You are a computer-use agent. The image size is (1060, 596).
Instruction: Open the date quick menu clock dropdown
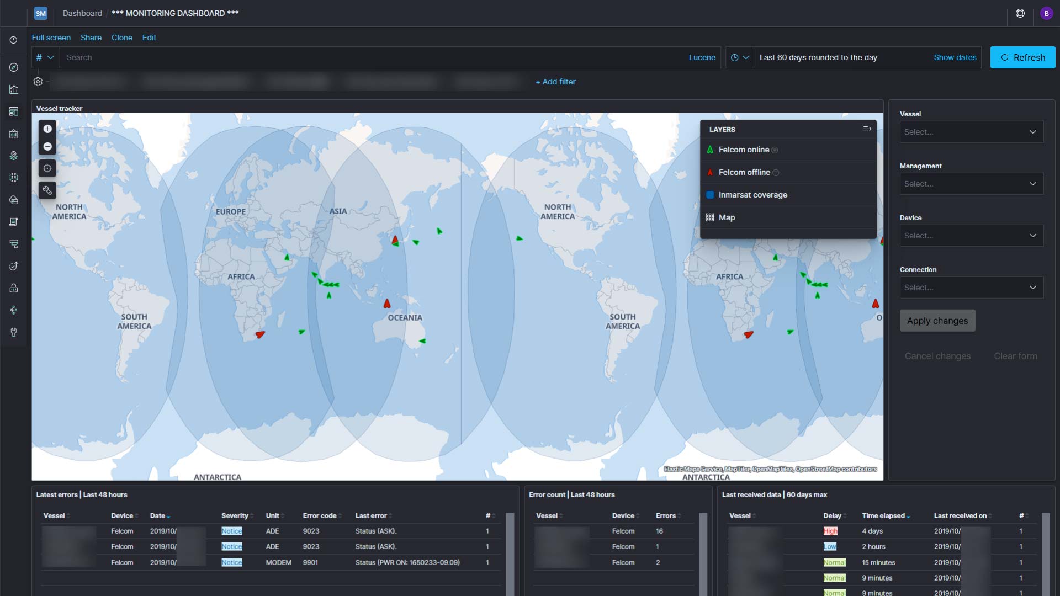(740, 57)
